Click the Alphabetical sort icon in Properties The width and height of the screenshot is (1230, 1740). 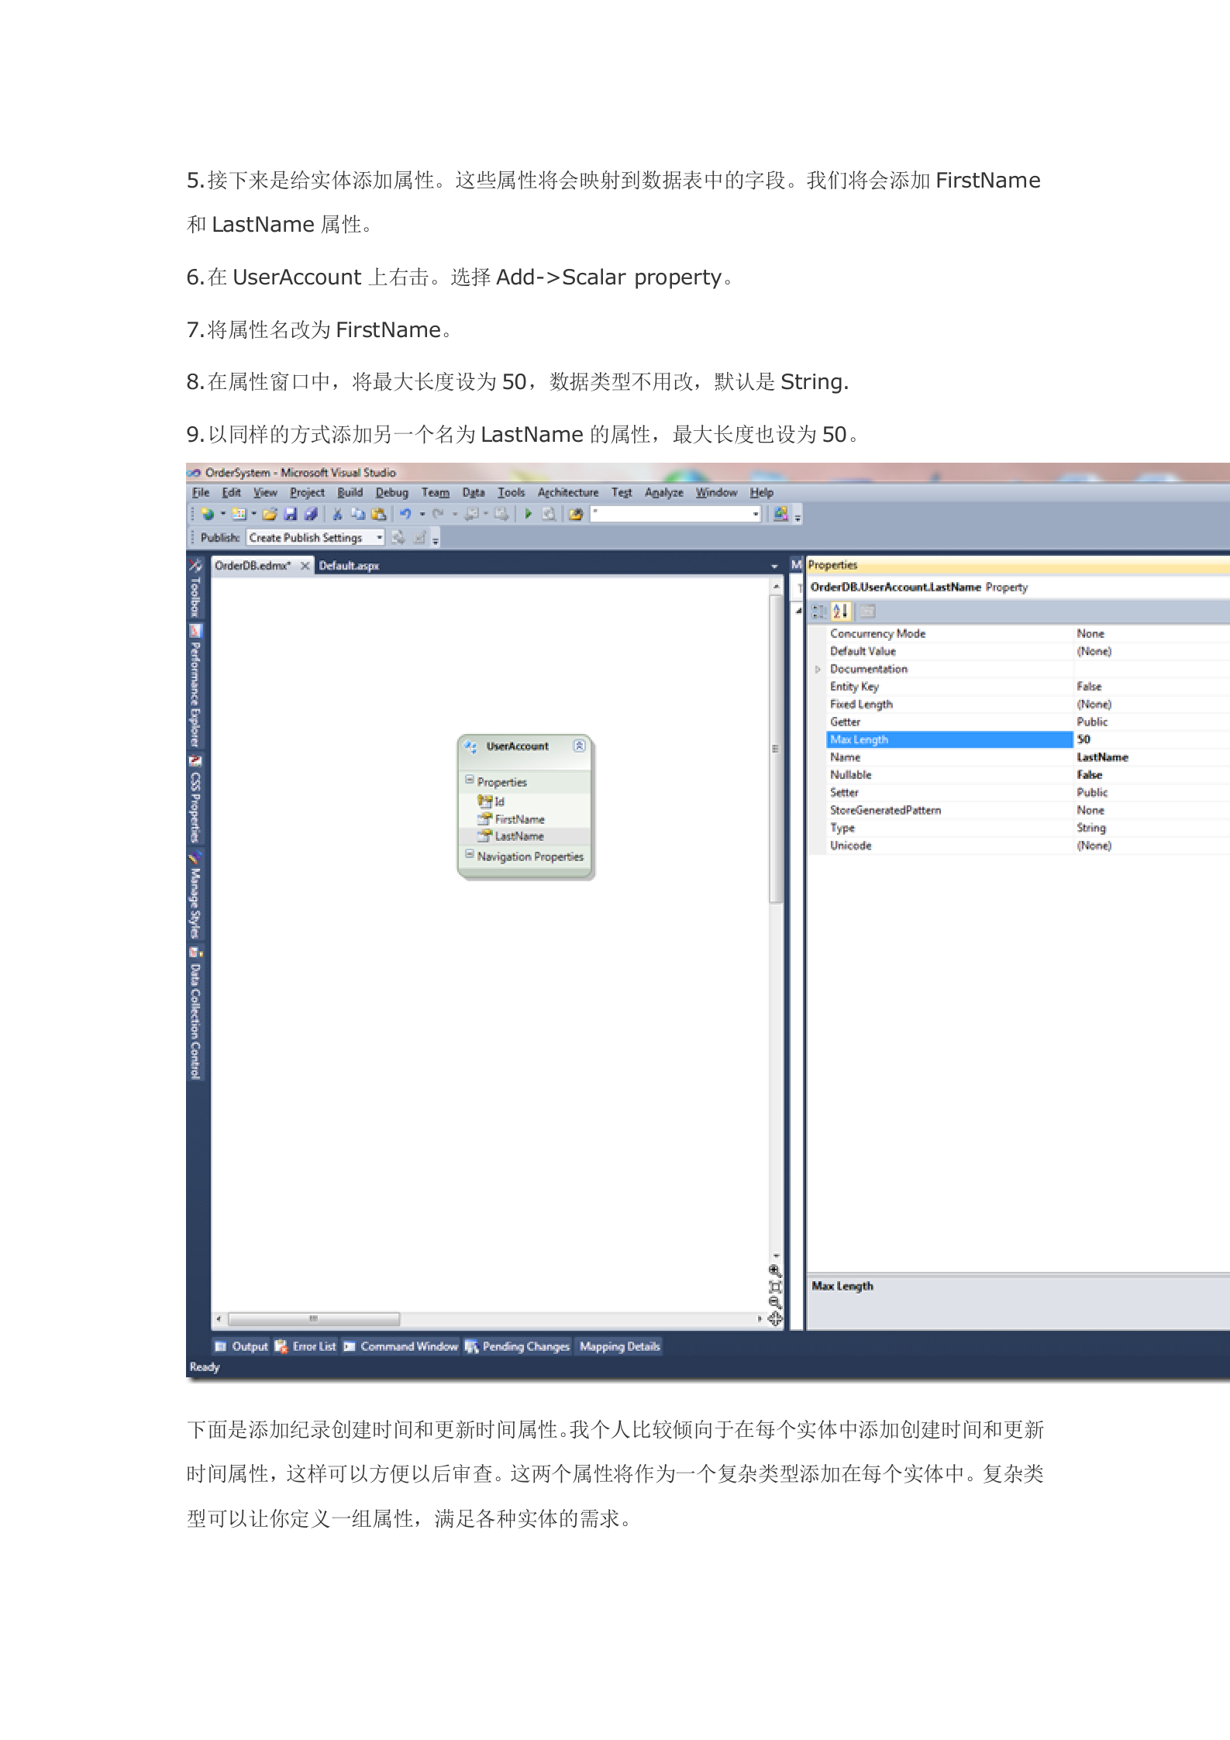pos(841,612)
